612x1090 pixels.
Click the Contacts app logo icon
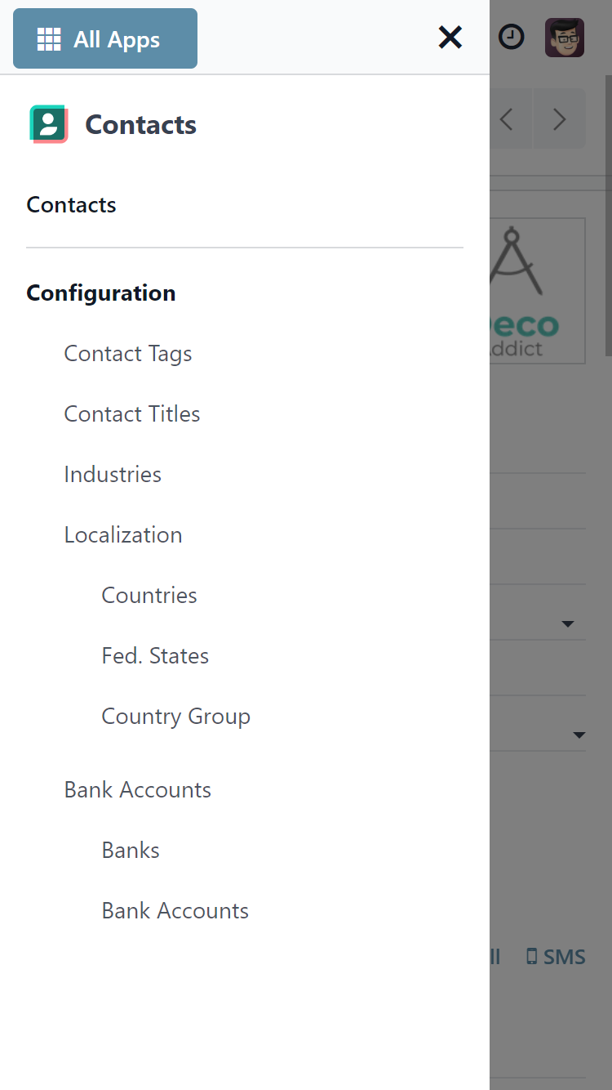pos(49,124)
